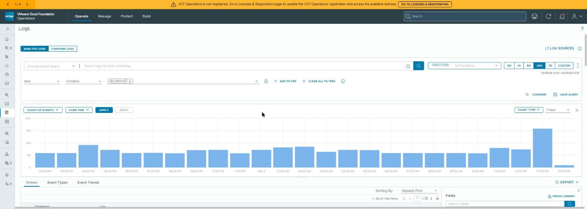Click the refresh icon in header
The height and width of the screenshot is (209, 587).
coord(548,16)
